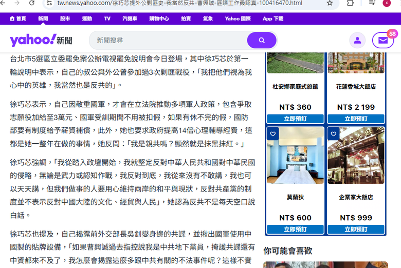Open 股市 in the top navigation

65,18
